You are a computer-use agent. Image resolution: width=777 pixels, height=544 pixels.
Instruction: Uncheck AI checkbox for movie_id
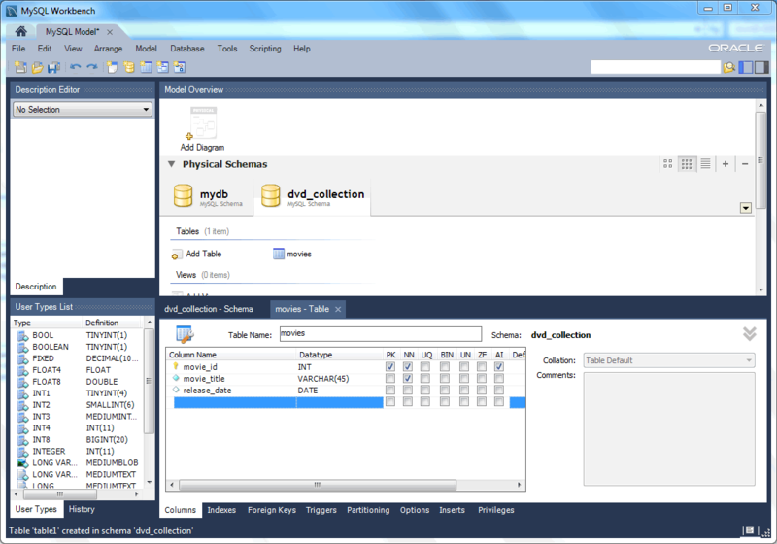(499, 367)
